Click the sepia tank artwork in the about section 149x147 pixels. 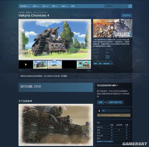click(56, 125)
